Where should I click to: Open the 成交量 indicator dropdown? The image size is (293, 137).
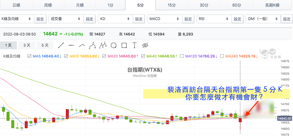pyautogui.click(x=66, y=19)
